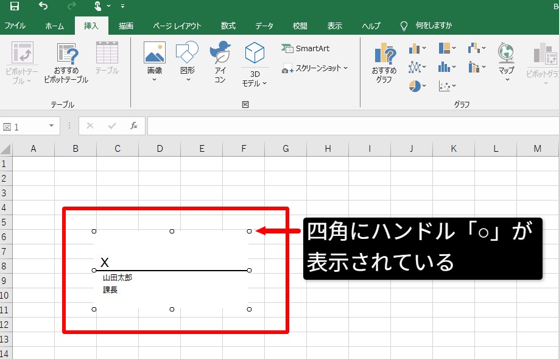Open the scatter chart insert menu

[447, 86]
